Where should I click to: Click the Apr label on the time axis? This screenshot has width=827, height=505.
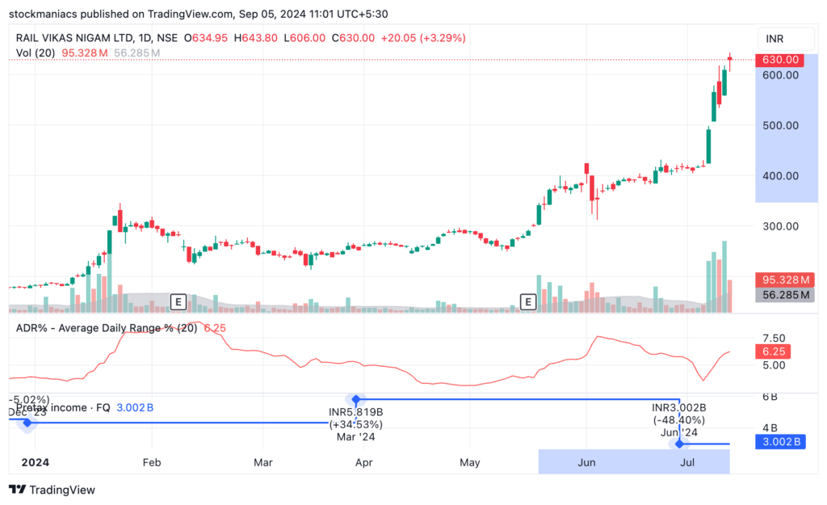(363, 463)
